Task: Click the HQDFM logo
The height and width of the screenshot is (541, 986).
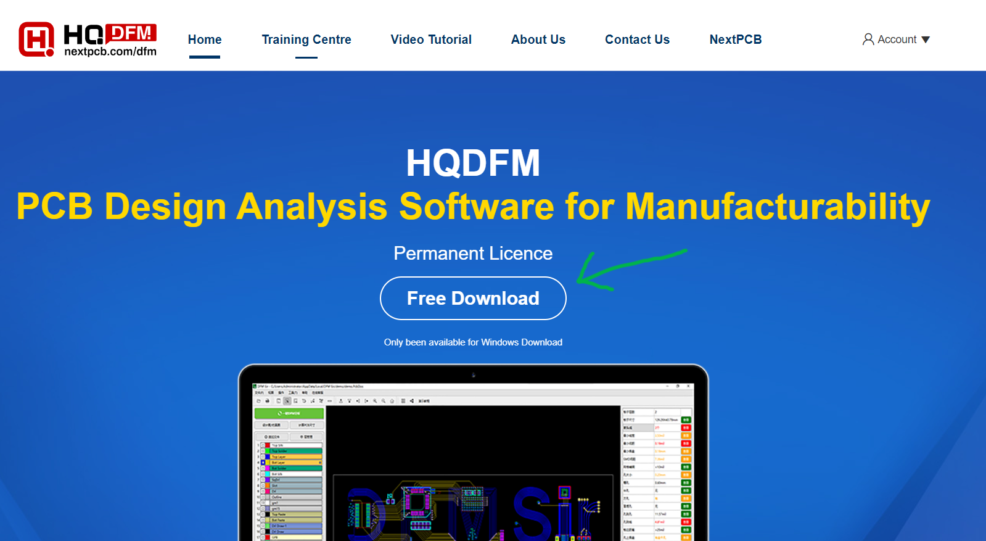Action: pyautogui.click(x=88, y=39)
